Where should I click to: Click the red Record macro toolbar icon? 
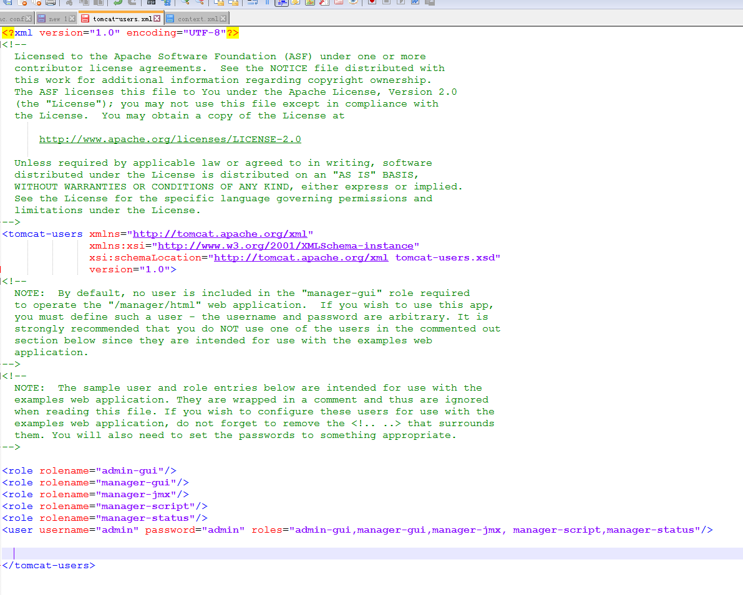372,2
